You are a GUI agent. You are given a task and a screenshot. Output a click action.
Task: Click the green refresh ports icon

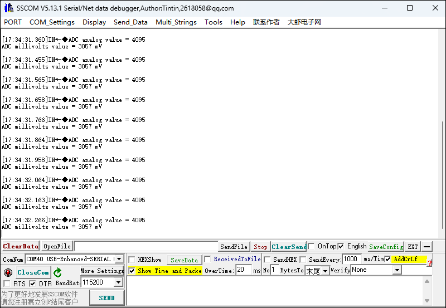(x=57, y=273)
